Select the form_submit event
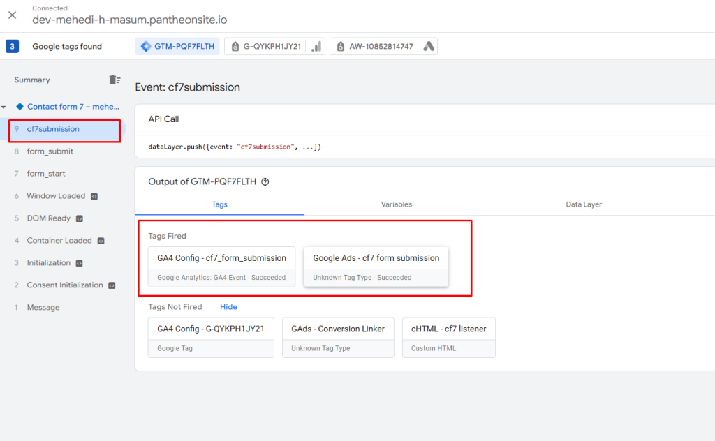715x441 pixels. (x=50, y=151)
